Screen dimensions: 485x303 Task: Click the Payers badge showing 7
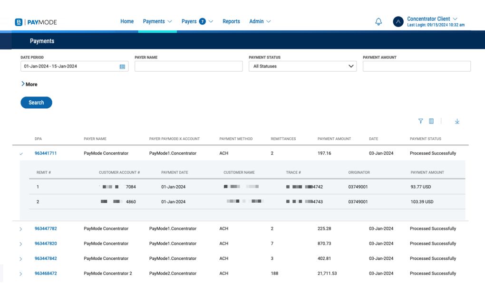coord(202,22)
